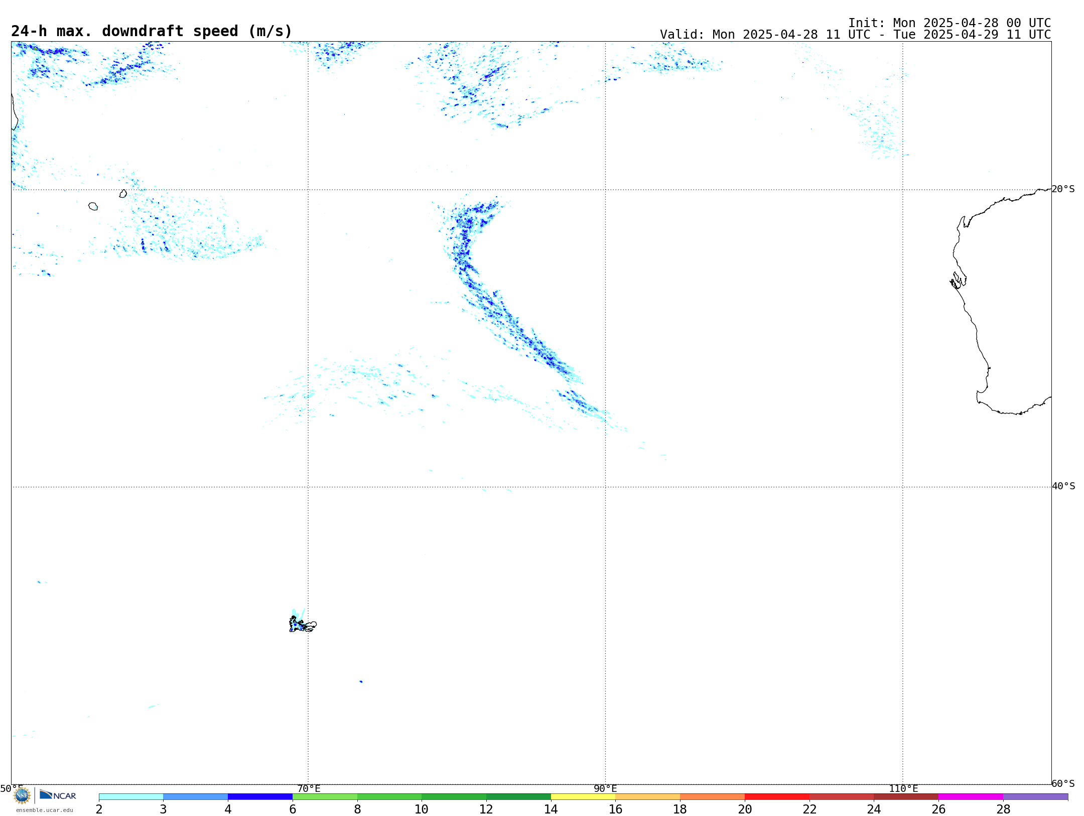Click the "90°E" longitude label
1084x816 pixels.
(605, 788)
